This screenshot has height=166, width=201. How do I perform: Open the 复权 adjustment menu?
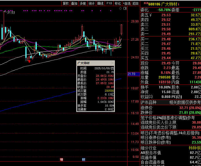point(66,4)
